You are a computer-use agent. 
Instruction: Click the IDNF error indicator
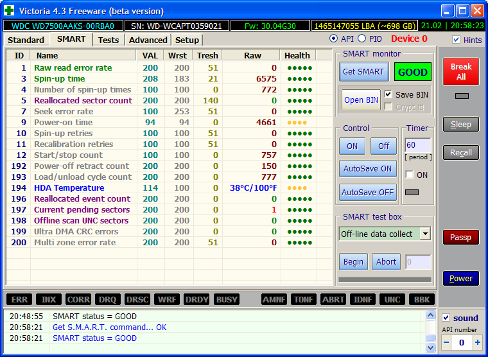[363, 299]
